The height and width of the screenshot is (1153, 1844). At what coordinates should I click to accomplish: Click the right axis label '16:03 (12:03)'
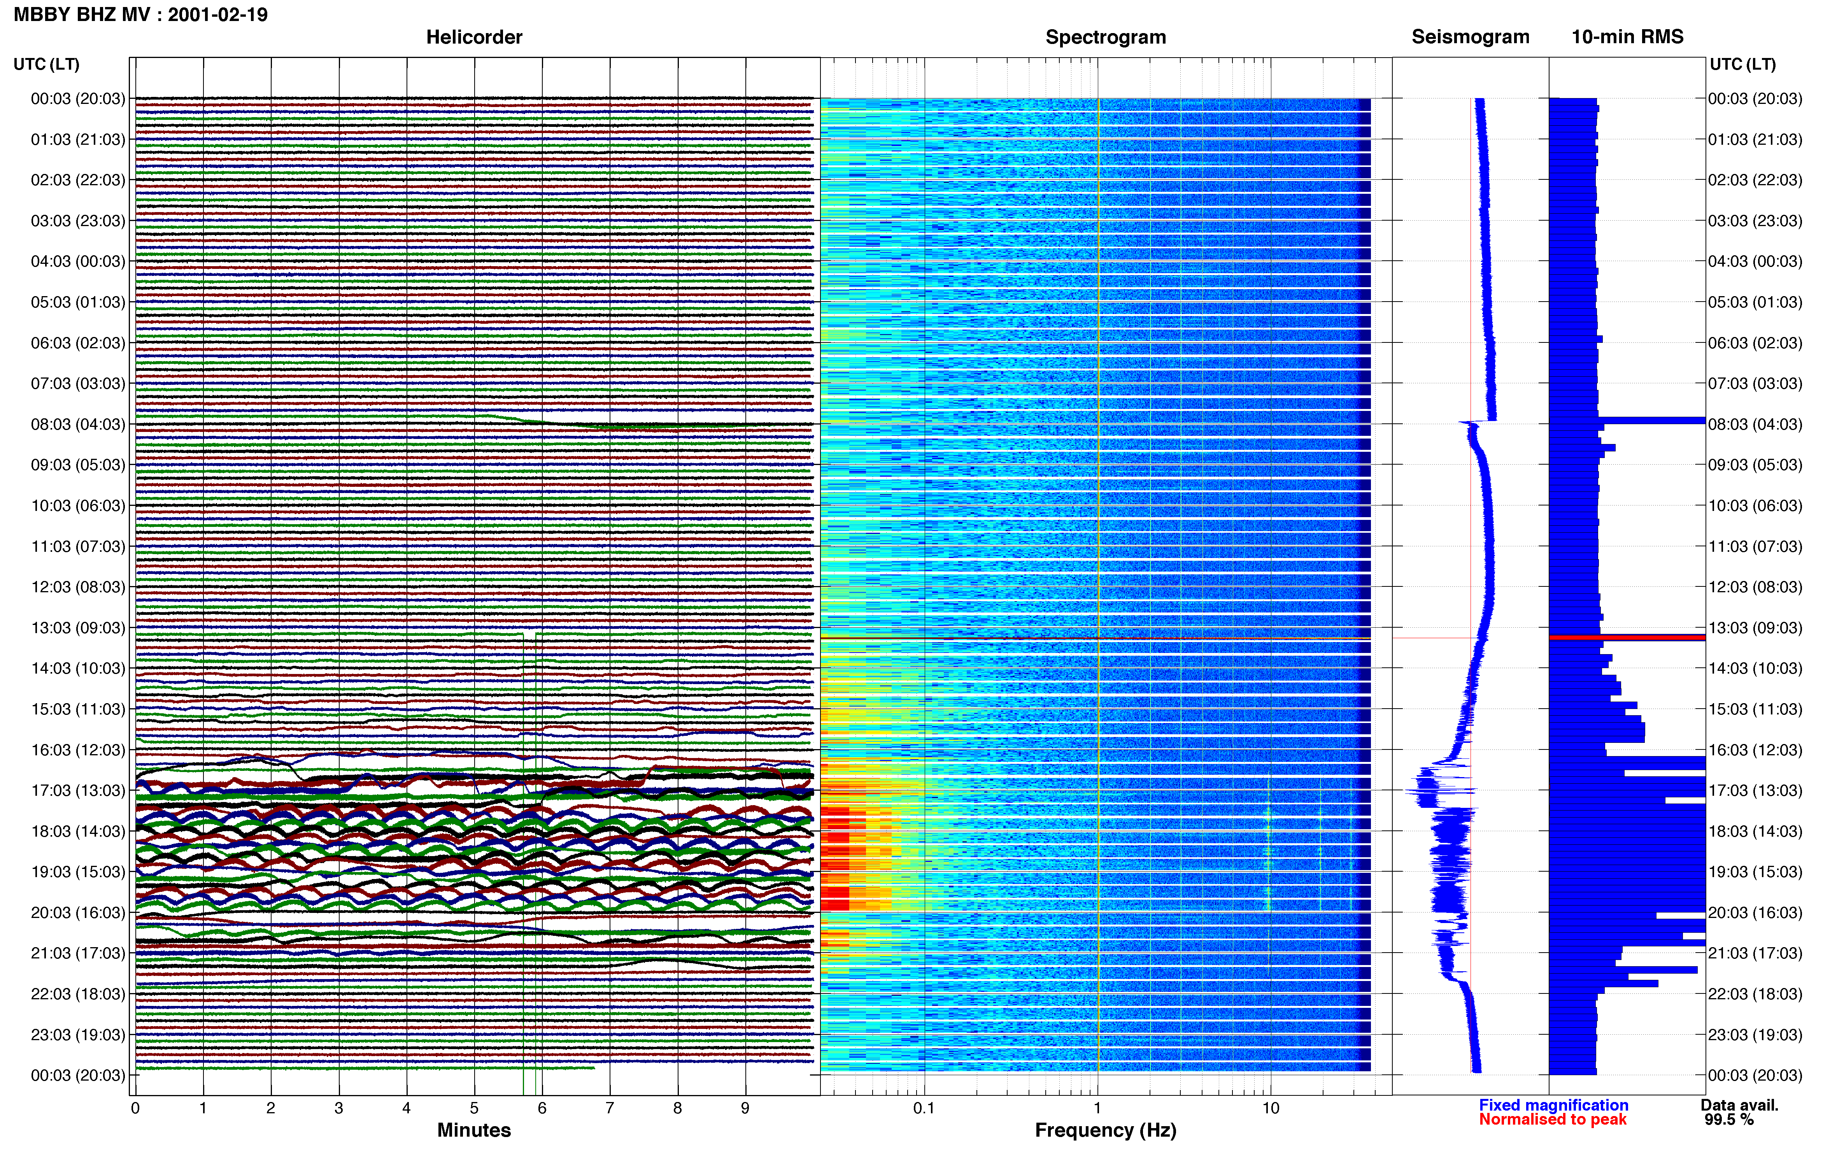(1755, 749)
